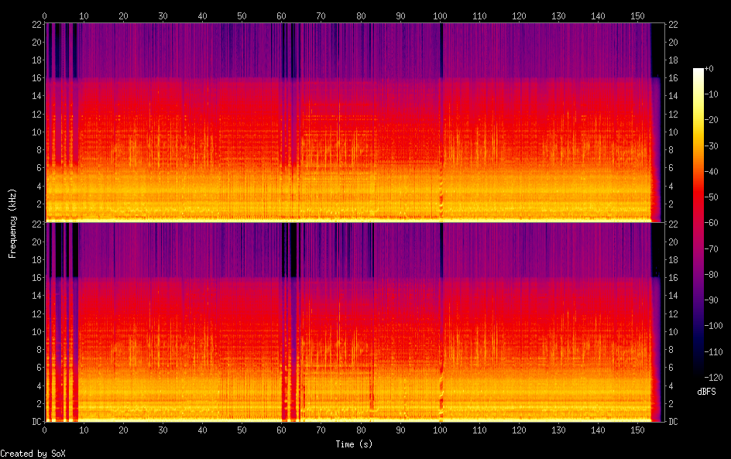The height and width of the screenshot is (459, 731).
Task: Click "10" on lower channel's right frequency axis
Action: pos(673,332)
